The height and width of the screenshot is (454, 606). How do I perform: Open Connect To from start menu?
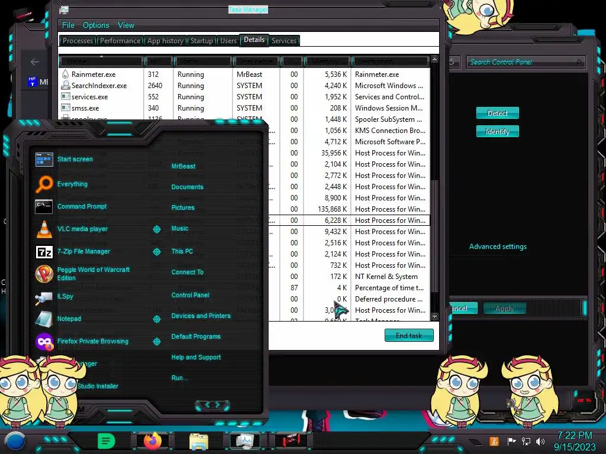coord(187,272)
